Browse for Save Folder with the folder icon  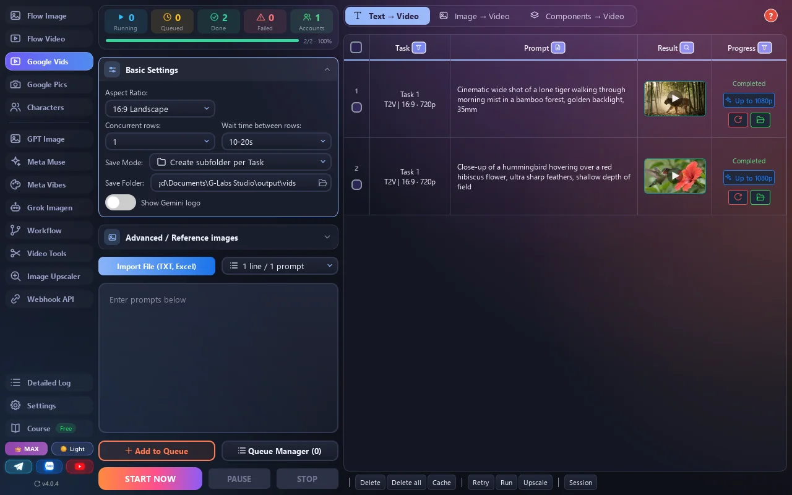click(322, 183)
